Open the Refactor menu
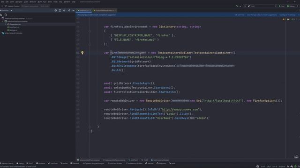 click(33, 2)
